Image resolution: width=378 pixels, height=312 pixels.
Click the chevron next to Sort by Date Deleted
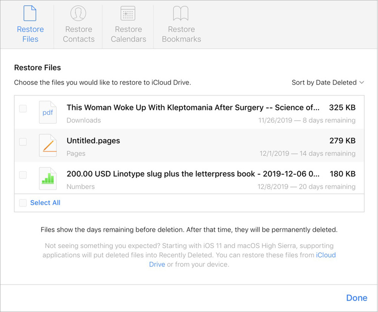tap(362, 83)
